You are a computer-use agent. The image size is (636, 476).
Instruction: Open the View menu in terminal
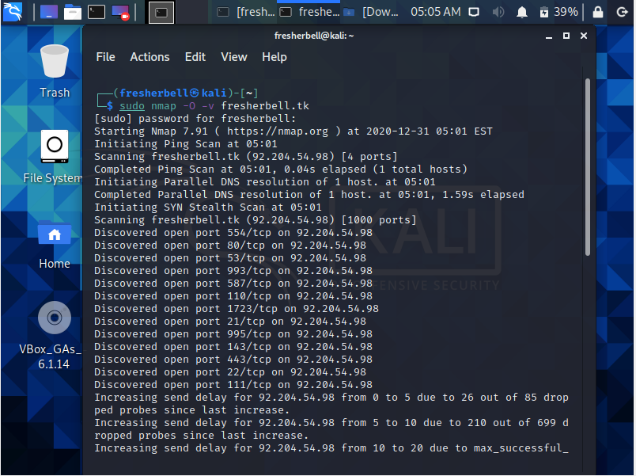point(233,57)
